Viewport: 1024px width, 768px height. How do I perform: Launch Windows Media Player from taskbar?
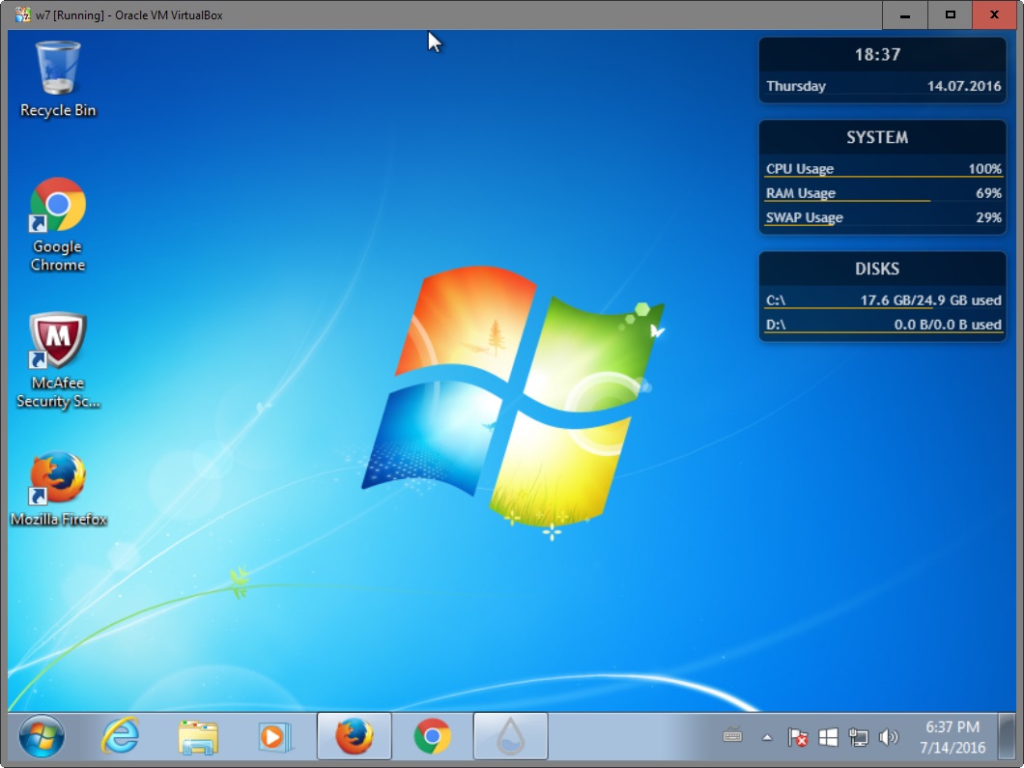click(275, 737)
